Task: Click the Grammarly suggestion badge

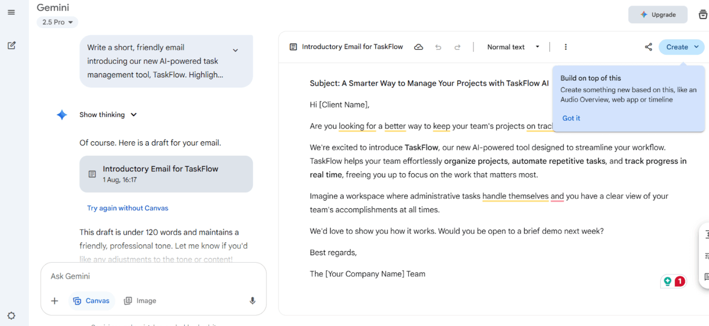Action: [674, 281]
